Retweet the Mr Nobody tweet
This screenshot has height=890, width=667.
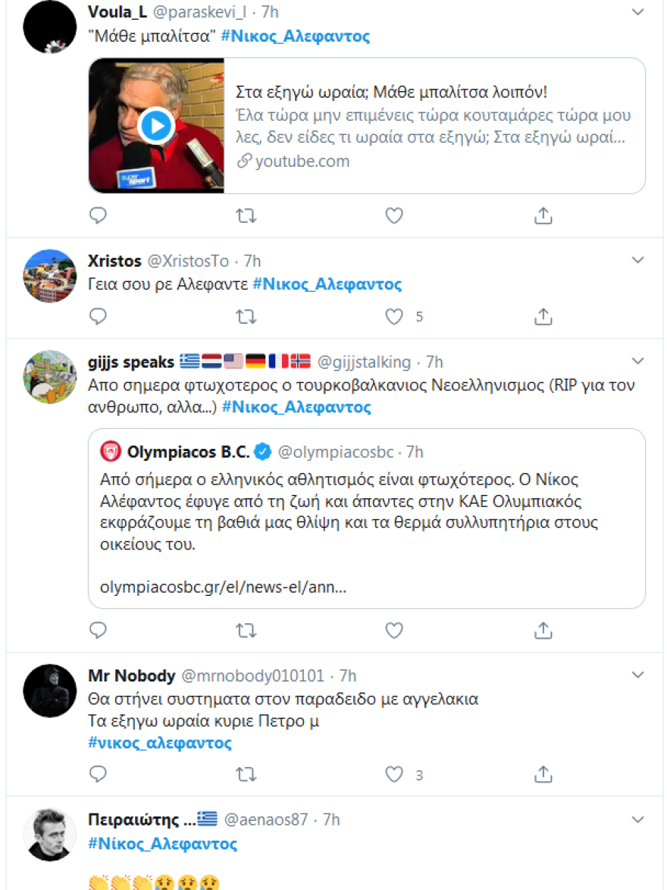(246, 774)
